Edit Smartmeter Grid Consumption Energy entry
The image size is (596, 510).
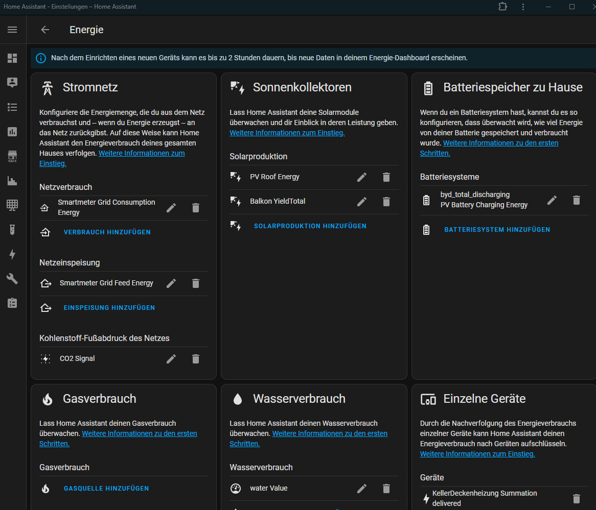tap(171, 208)
